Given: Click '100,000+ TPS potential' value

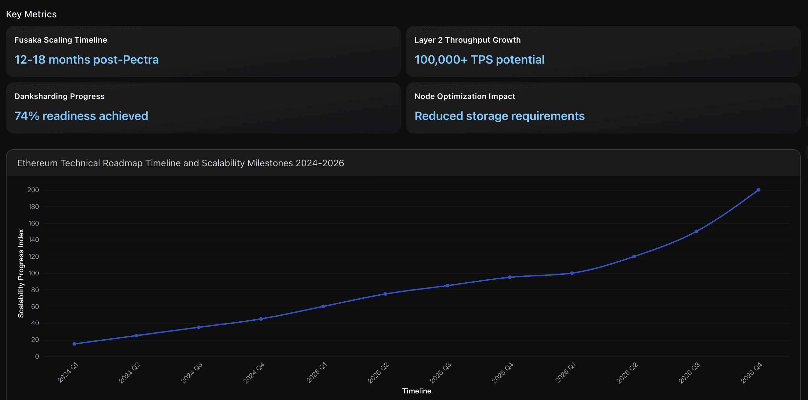Looking at the screenshot, I should point(479,60).
